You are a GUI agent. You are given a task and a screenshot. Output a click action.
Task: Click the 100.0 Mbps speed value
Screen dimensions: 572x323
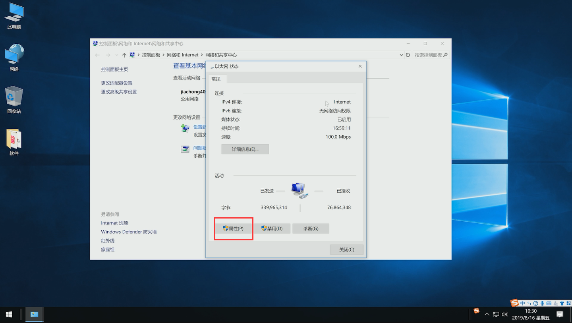(338, 137)
